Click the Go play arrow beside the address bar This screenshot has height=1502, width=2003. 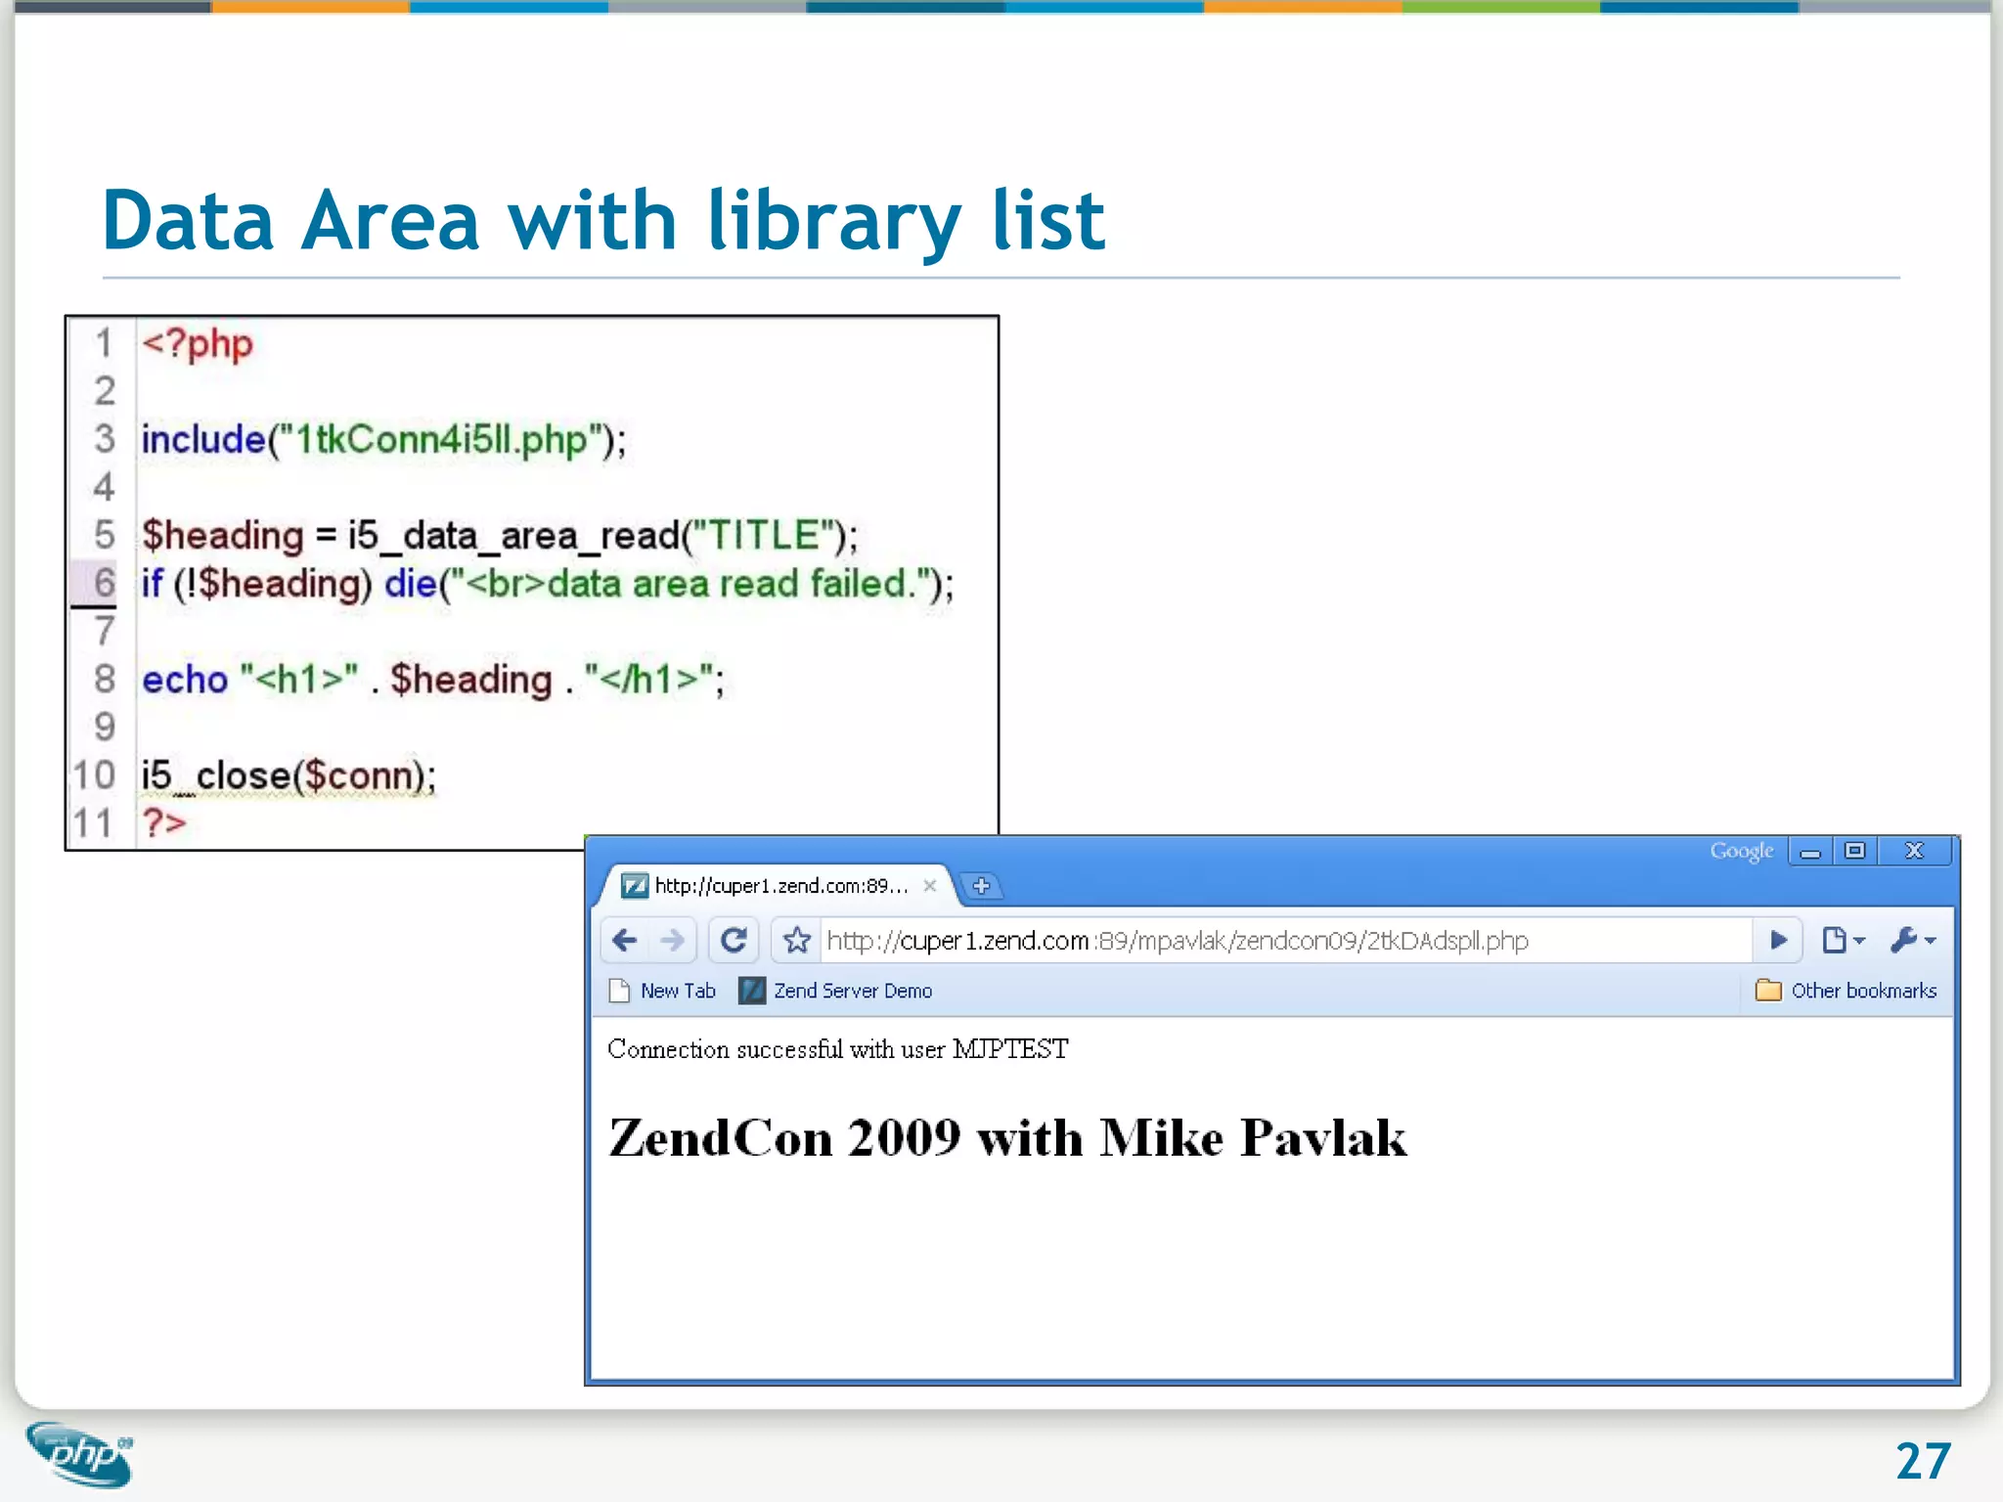(x=1778, y=940)
